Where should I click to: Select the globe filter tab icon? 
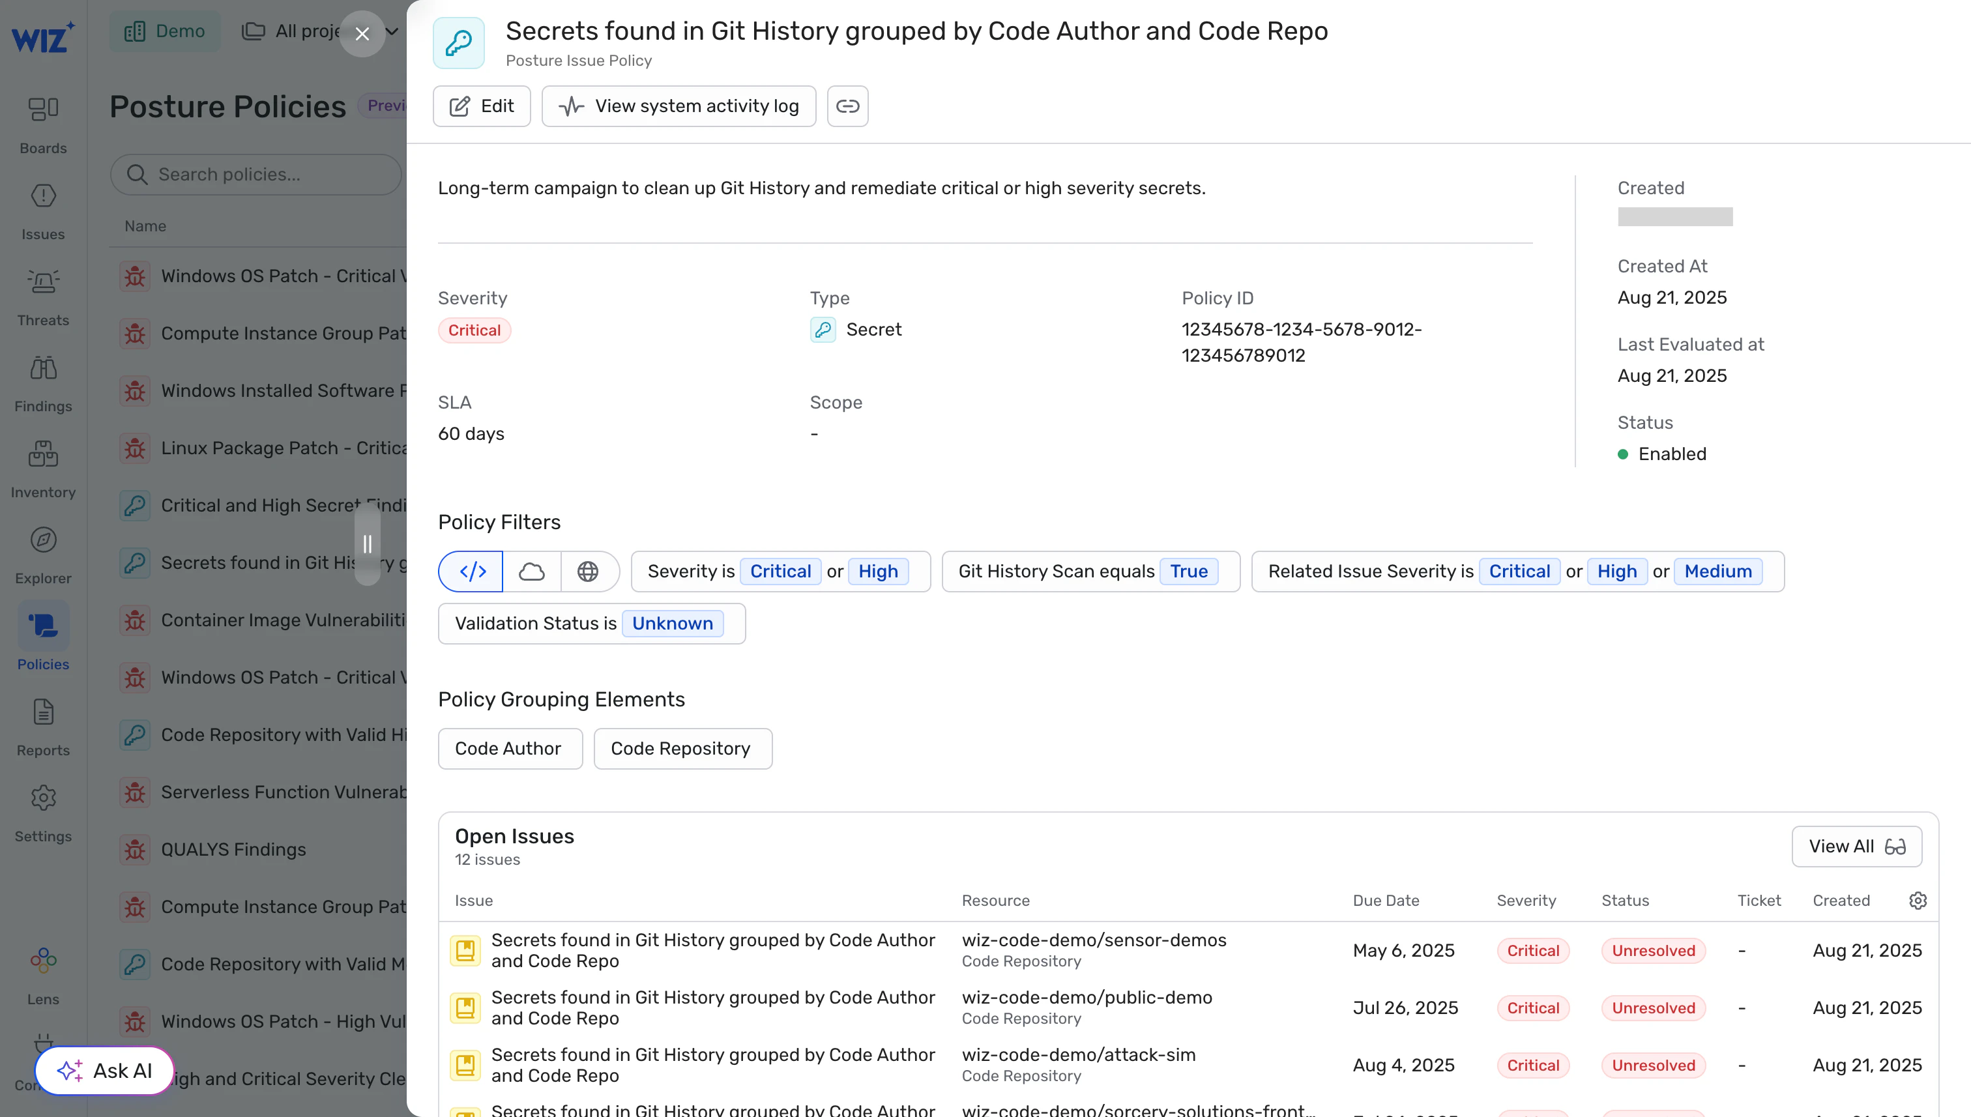(x=589, y=571)
